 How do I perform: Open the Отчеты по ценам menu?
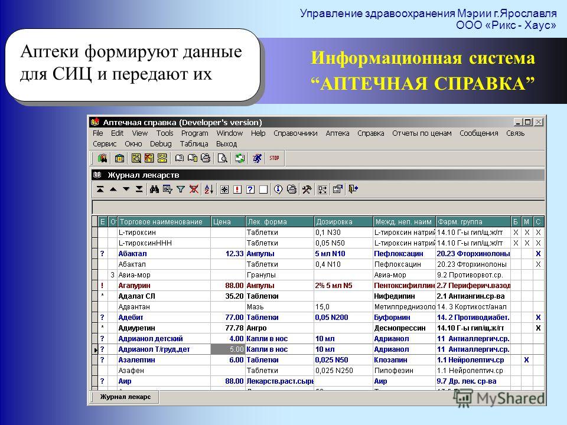pos(422,133)
